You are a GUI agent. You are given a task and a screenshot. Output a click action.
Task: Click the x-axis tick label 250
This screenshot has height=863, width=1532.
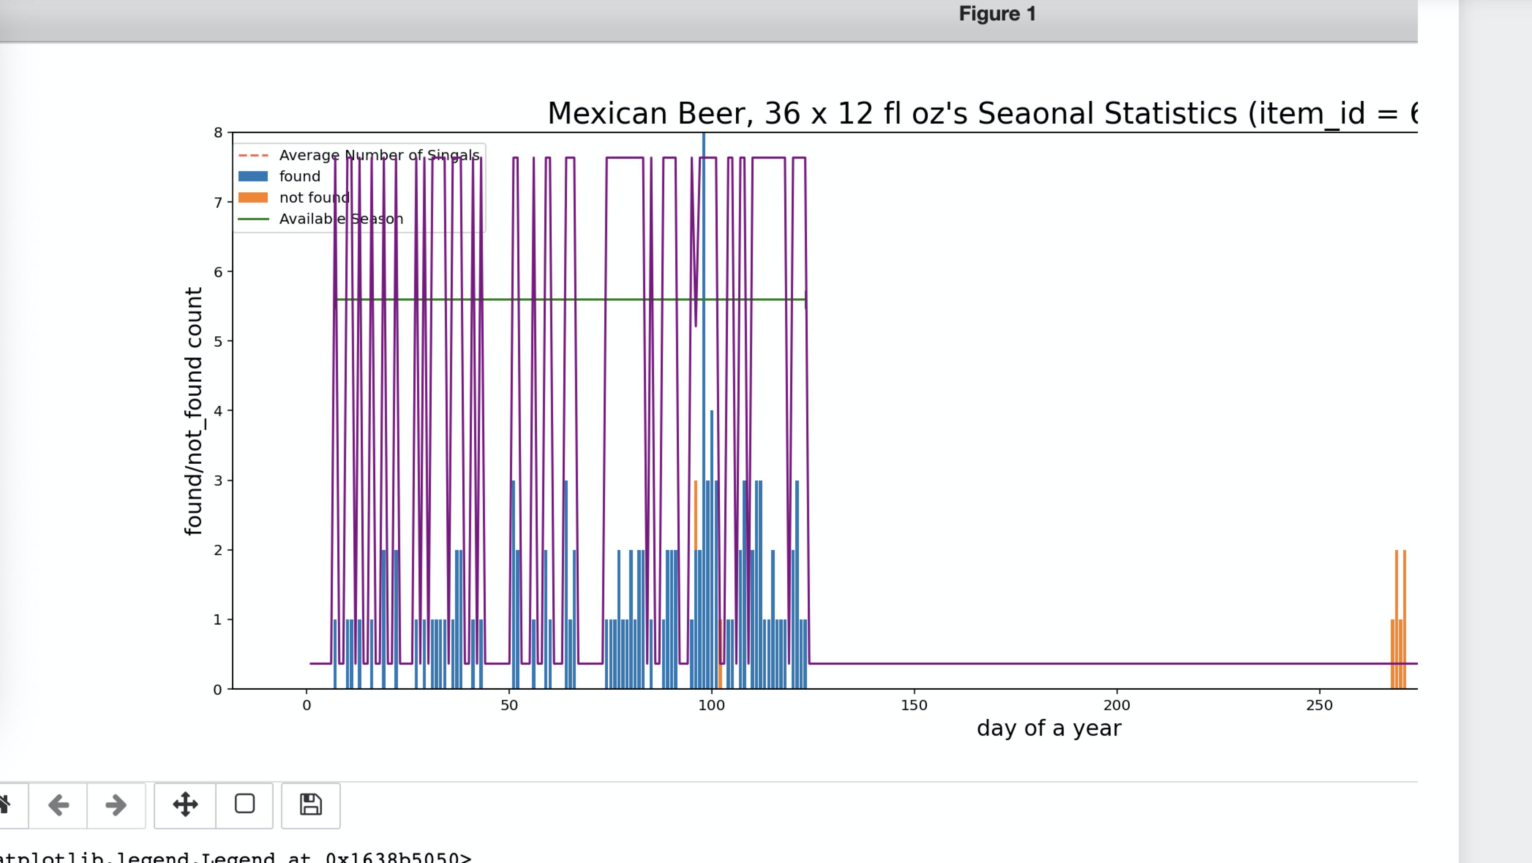click(x=1320, y=705)
